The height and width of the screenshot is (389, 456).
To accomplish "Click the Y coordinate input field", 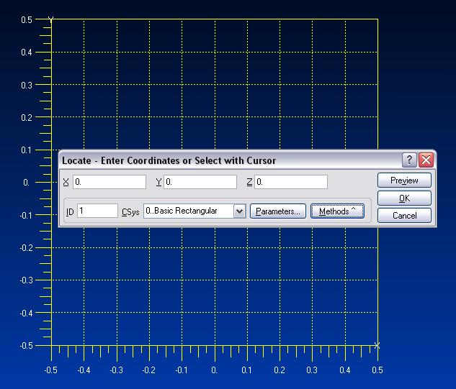I will [200, 182].
